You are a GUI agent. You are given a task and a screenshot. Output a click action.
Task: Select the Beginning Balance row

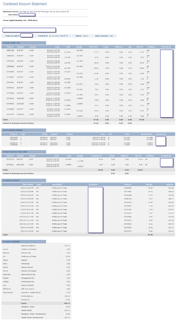tap(36, 246)
